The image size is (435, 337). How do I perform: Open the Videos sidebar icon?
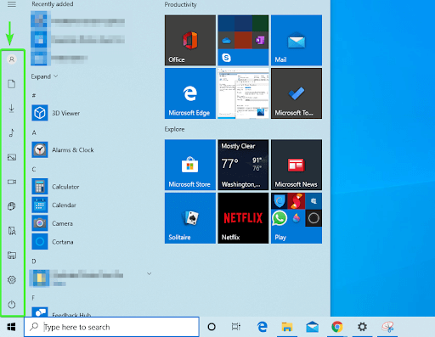pyautogui.click(x=12, y=182)
